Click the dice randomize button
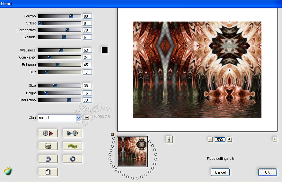This screenshot has width=282, height=182. tap(48, 146)
